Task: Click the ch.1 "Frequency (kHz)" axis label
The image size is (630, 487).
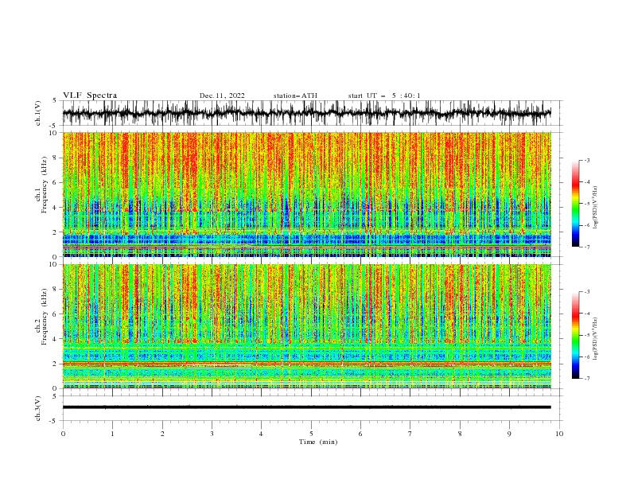Action: (45, 185)
